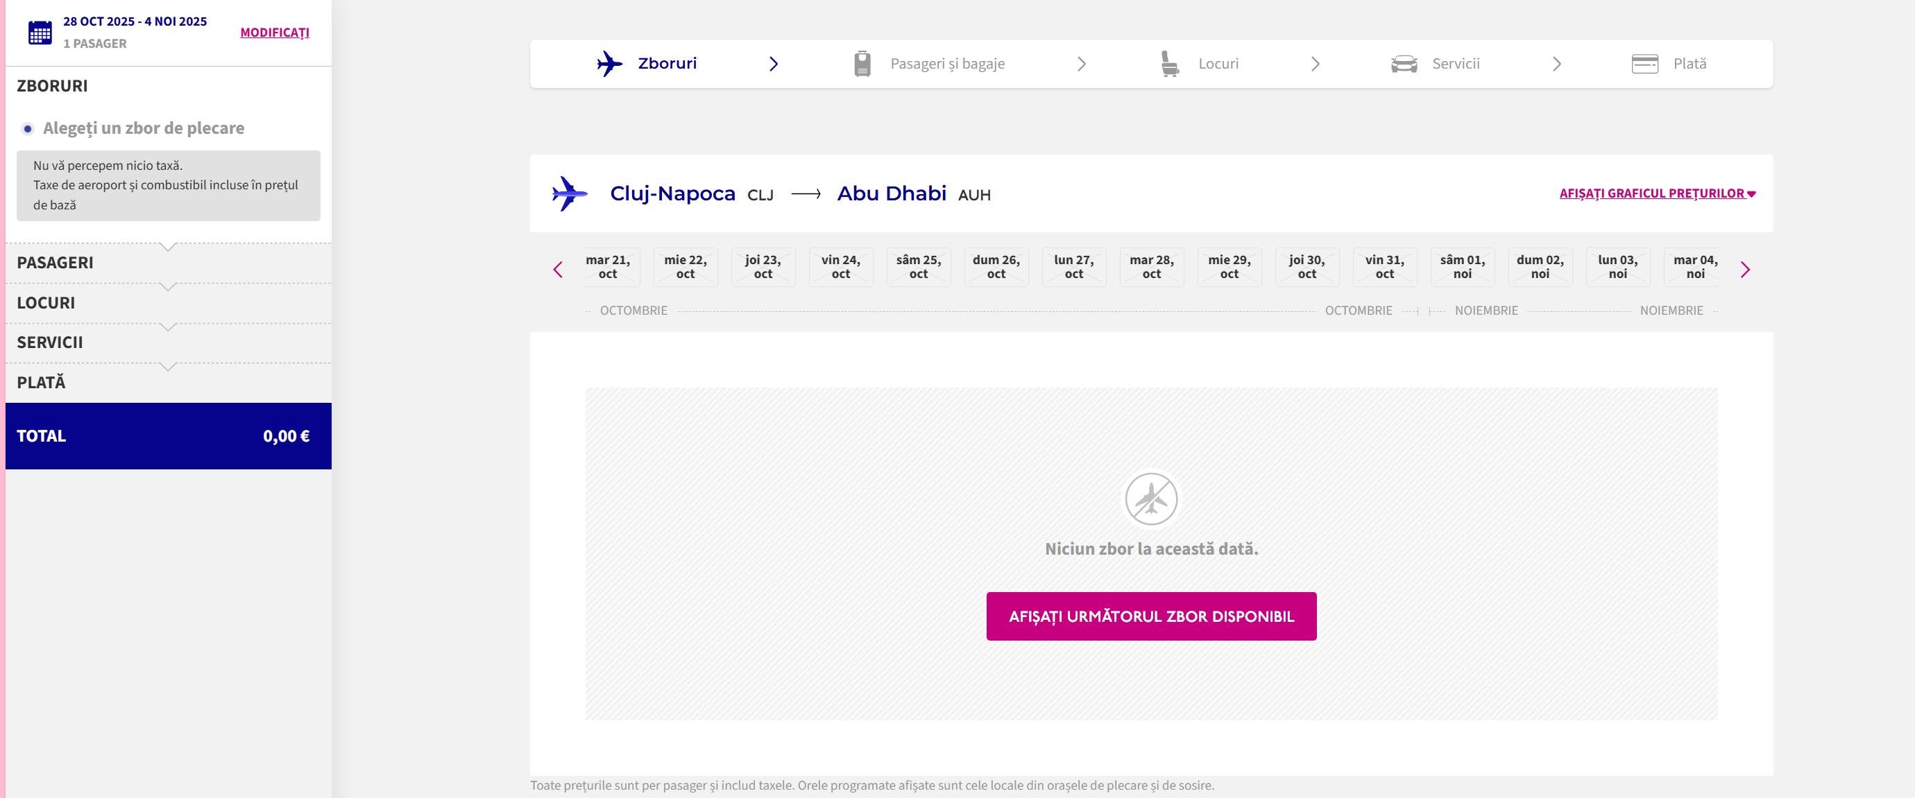The width and height of the screenshot is (1915, 798).
Task: Go to next dates with right arrow
Action: [x=1745, y=270]
